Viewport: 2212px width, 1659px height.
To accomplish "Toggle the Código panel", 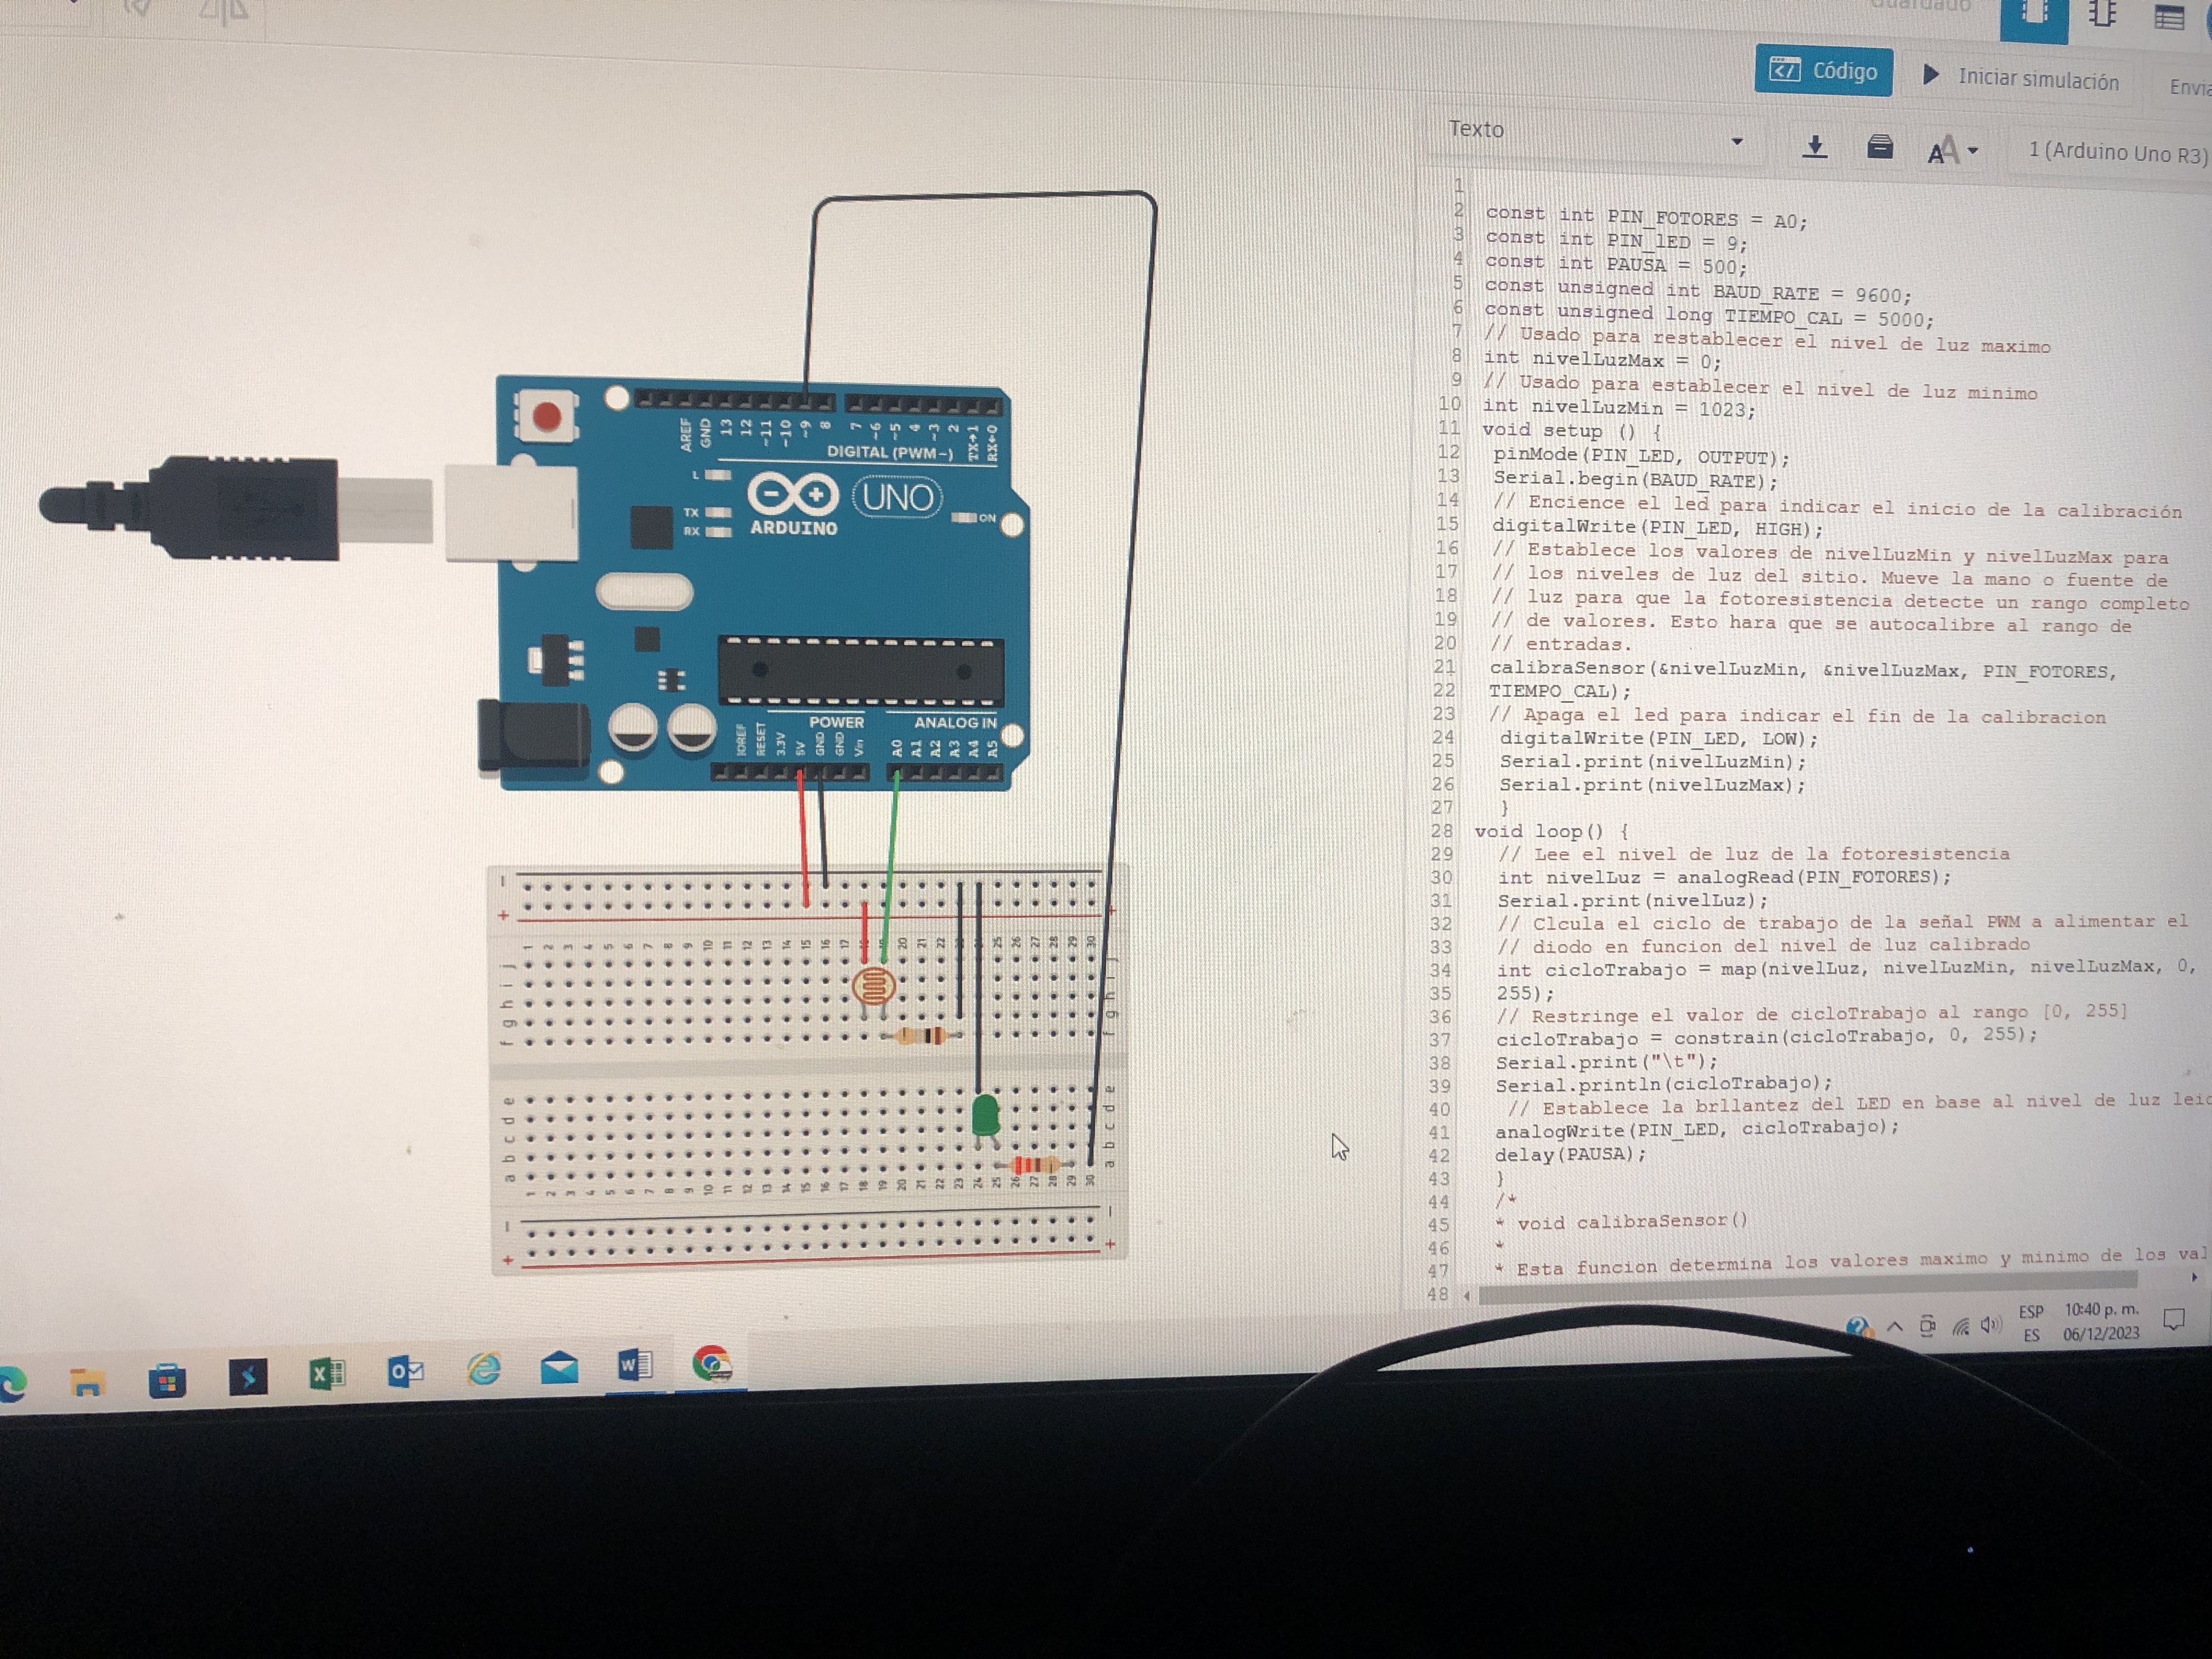I will 1823,71.
